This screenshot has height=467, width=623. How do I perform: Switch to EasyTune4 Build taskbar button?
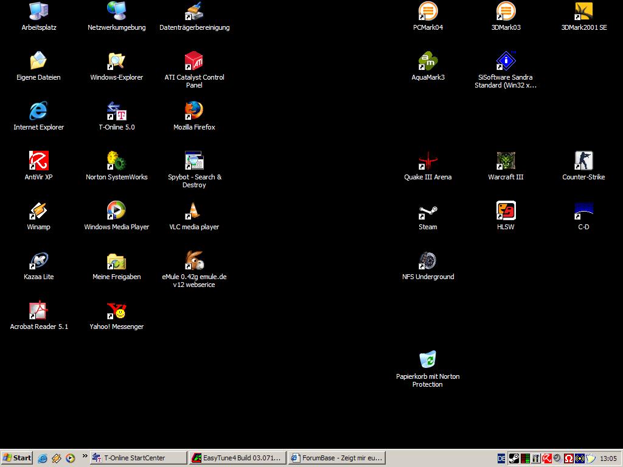(x=237, y=458)
